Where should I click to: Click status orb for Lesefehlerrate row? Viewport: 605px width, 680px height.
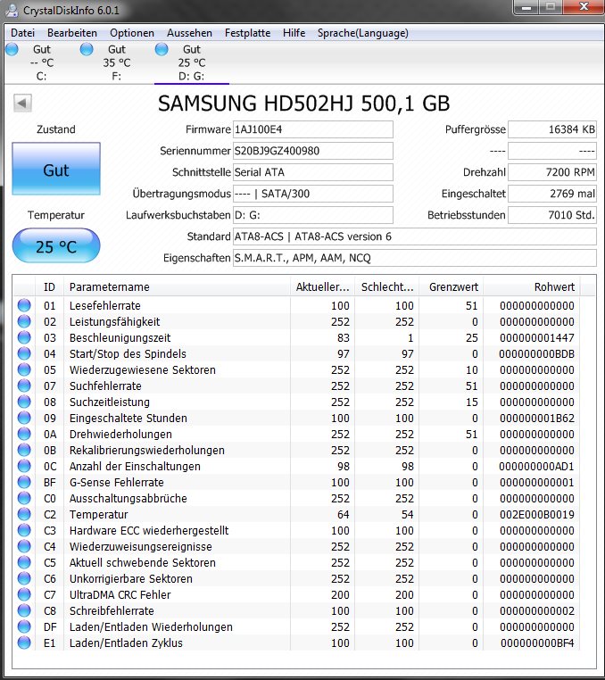click(24, 305)
